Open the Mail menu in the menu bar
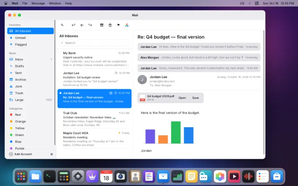This screenshot has height=186, width=298. pos(15,3)
